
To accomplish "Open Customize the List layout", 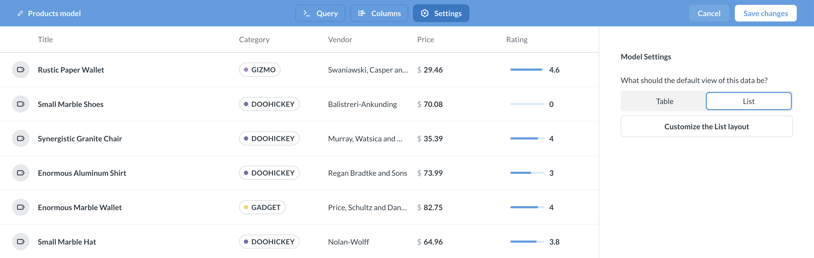I will click(706, 127).
